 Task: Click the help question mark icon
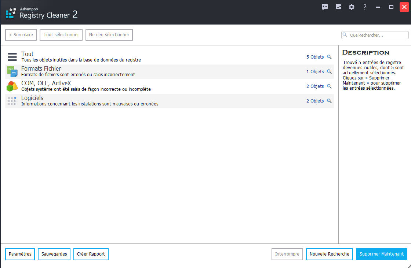coord(365,7)
